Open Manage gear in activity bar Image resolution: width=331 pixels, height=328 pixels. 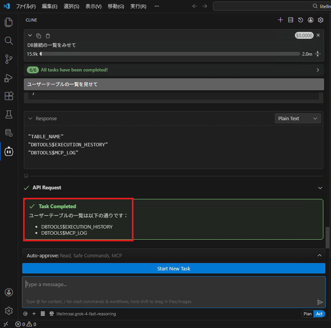click(x=9, y=311)
